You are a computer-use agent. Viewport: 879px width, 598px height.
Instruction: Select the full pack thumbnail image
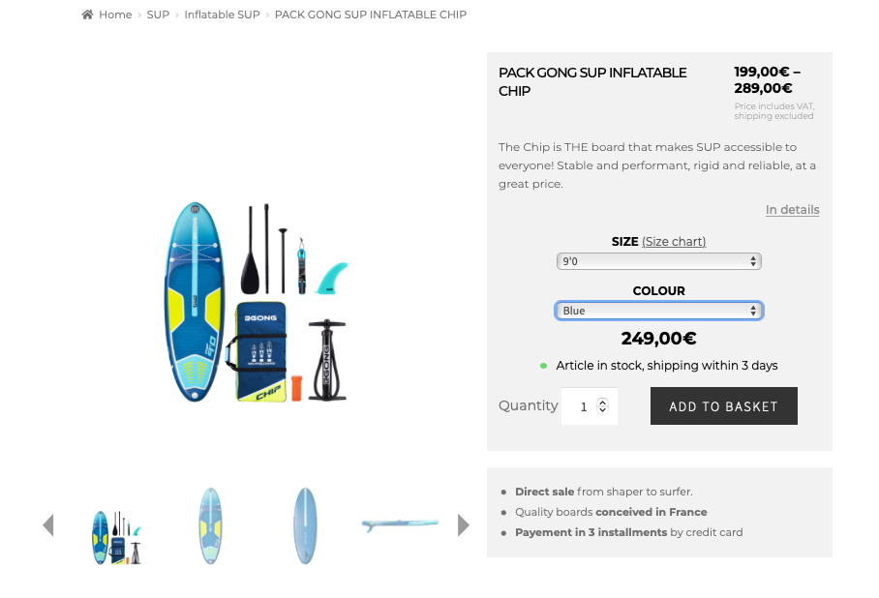[116, 537]
